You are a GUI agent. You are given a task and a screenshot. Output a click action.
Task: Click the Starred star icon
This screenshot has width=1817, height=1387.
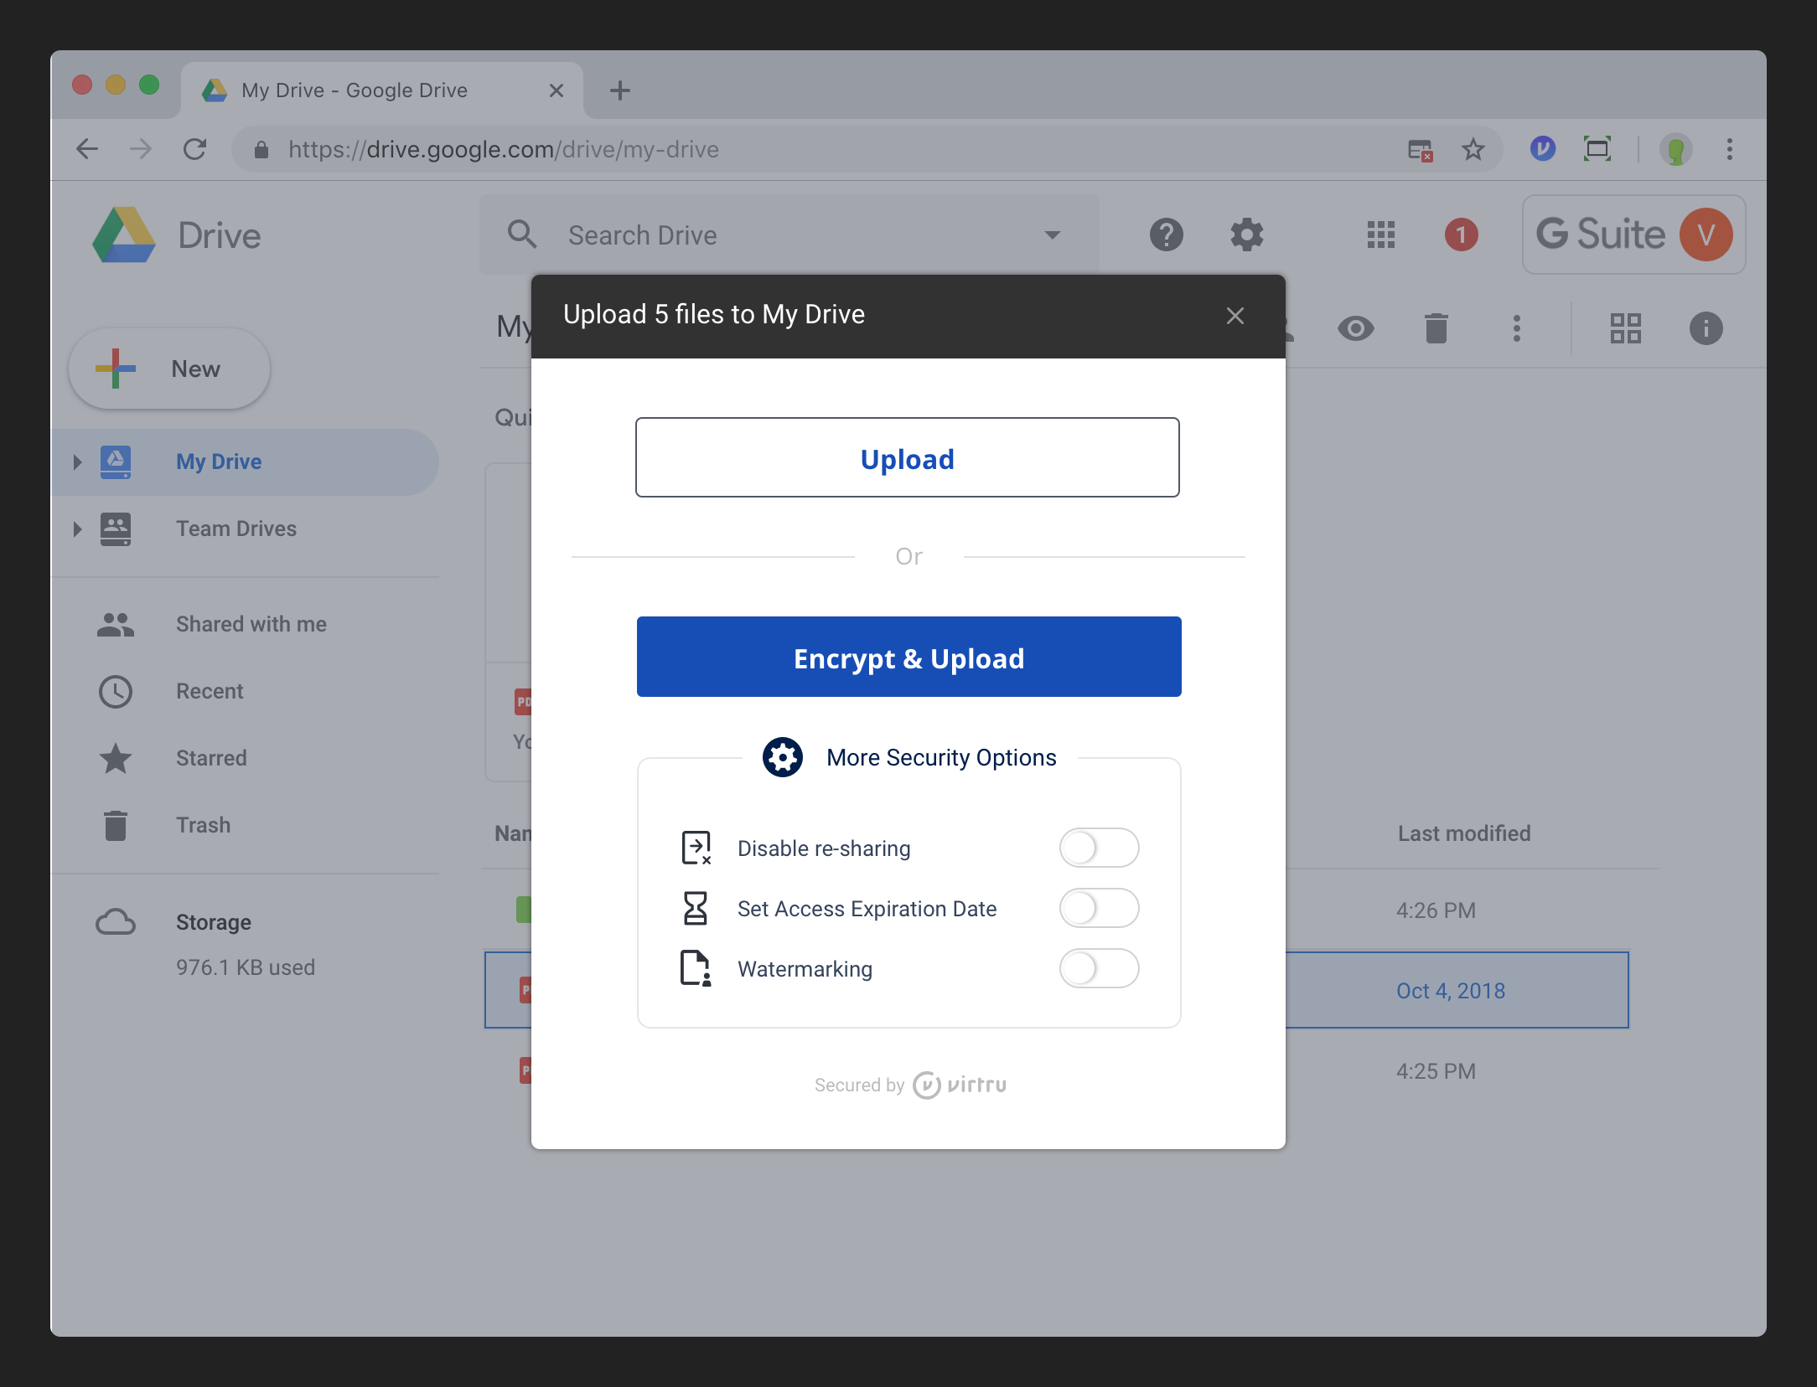tap(116, 758)
